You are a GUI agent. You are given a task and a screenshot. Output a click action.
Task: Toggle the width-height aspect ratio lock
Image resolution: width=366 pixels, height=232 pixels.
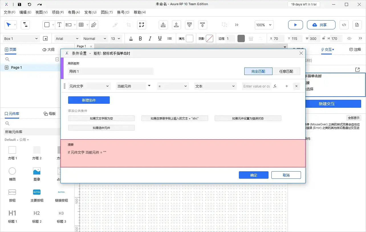coord(324,38)
